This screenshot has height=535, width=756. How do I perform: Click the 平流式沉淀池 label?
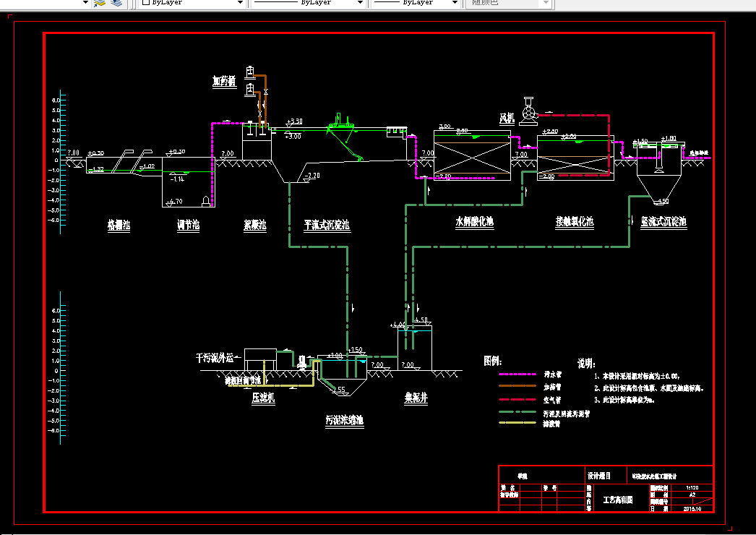pos(327,225)
